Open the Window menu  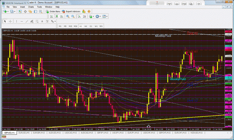pos(49,7)
